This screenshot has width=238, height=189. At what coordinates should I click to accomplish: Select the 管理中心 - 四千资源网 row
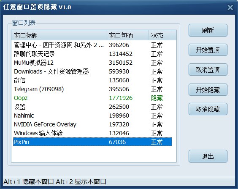(92, 45)
